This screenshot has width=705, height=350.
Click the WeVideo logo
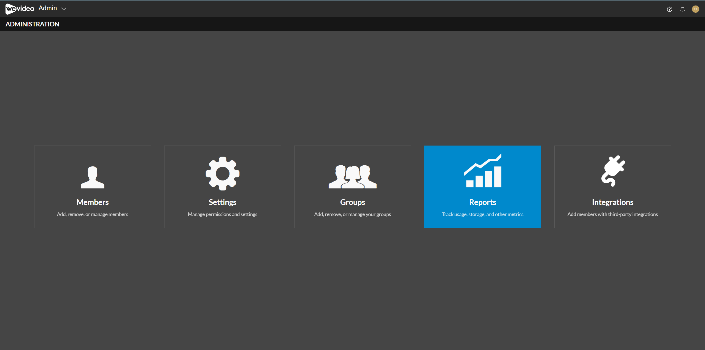coord(20,9)
